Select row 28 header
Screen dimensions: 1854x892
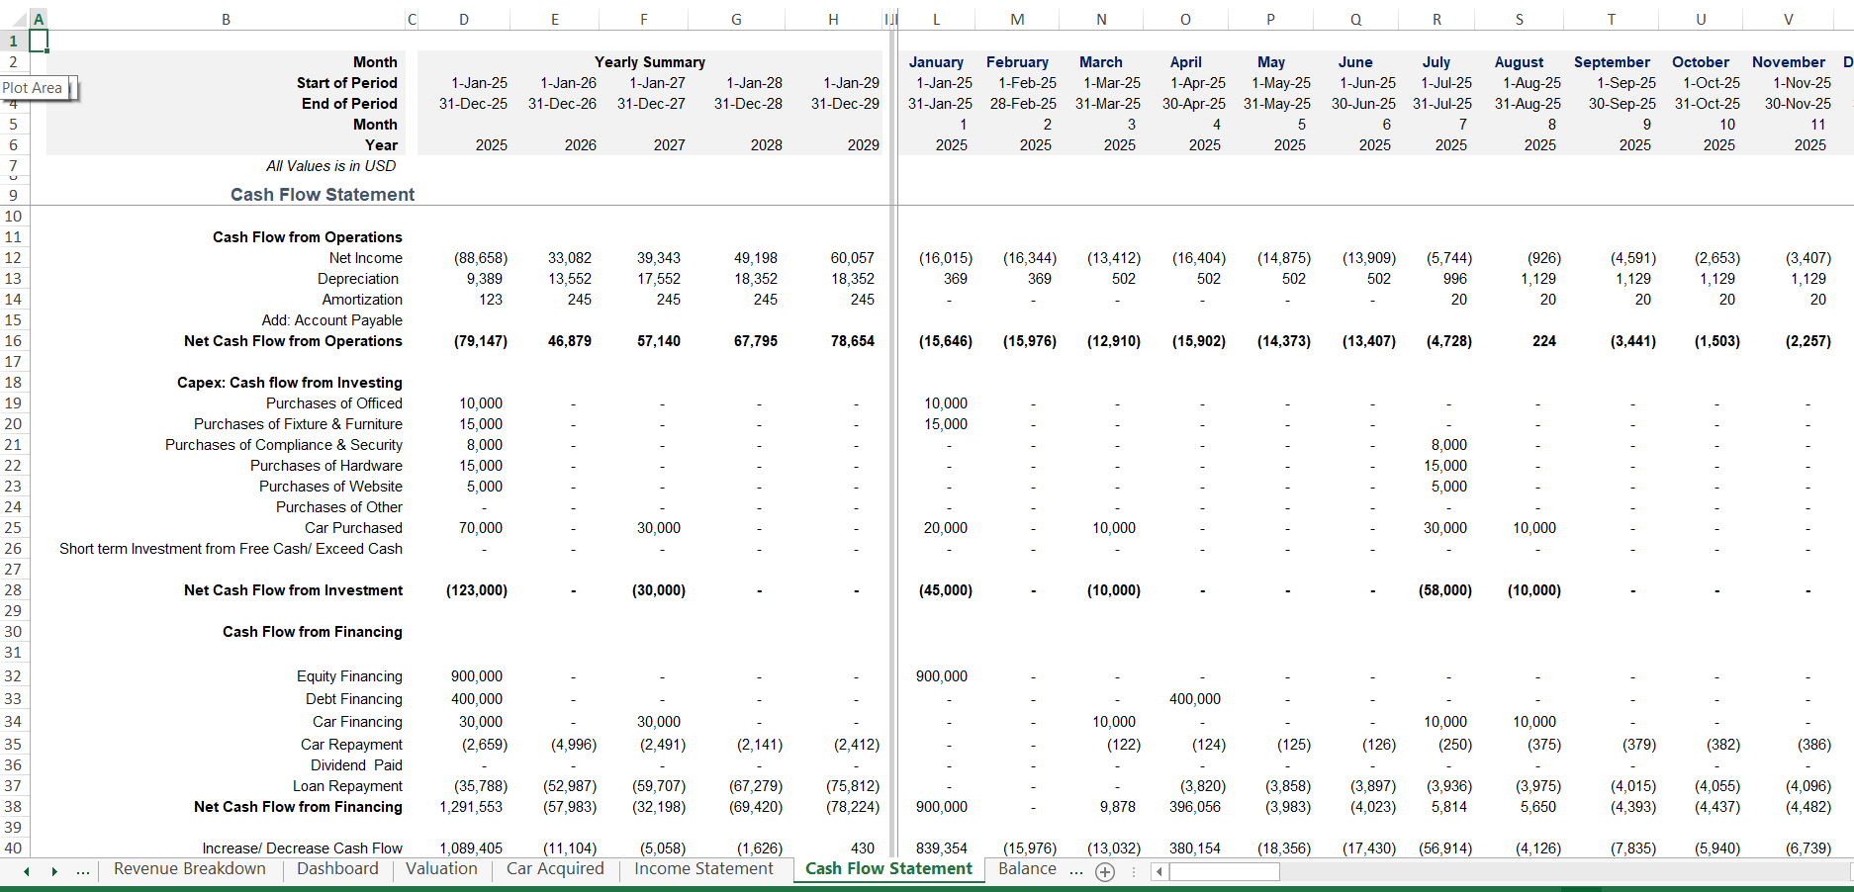pyautogui.click(x=13, y=590)
